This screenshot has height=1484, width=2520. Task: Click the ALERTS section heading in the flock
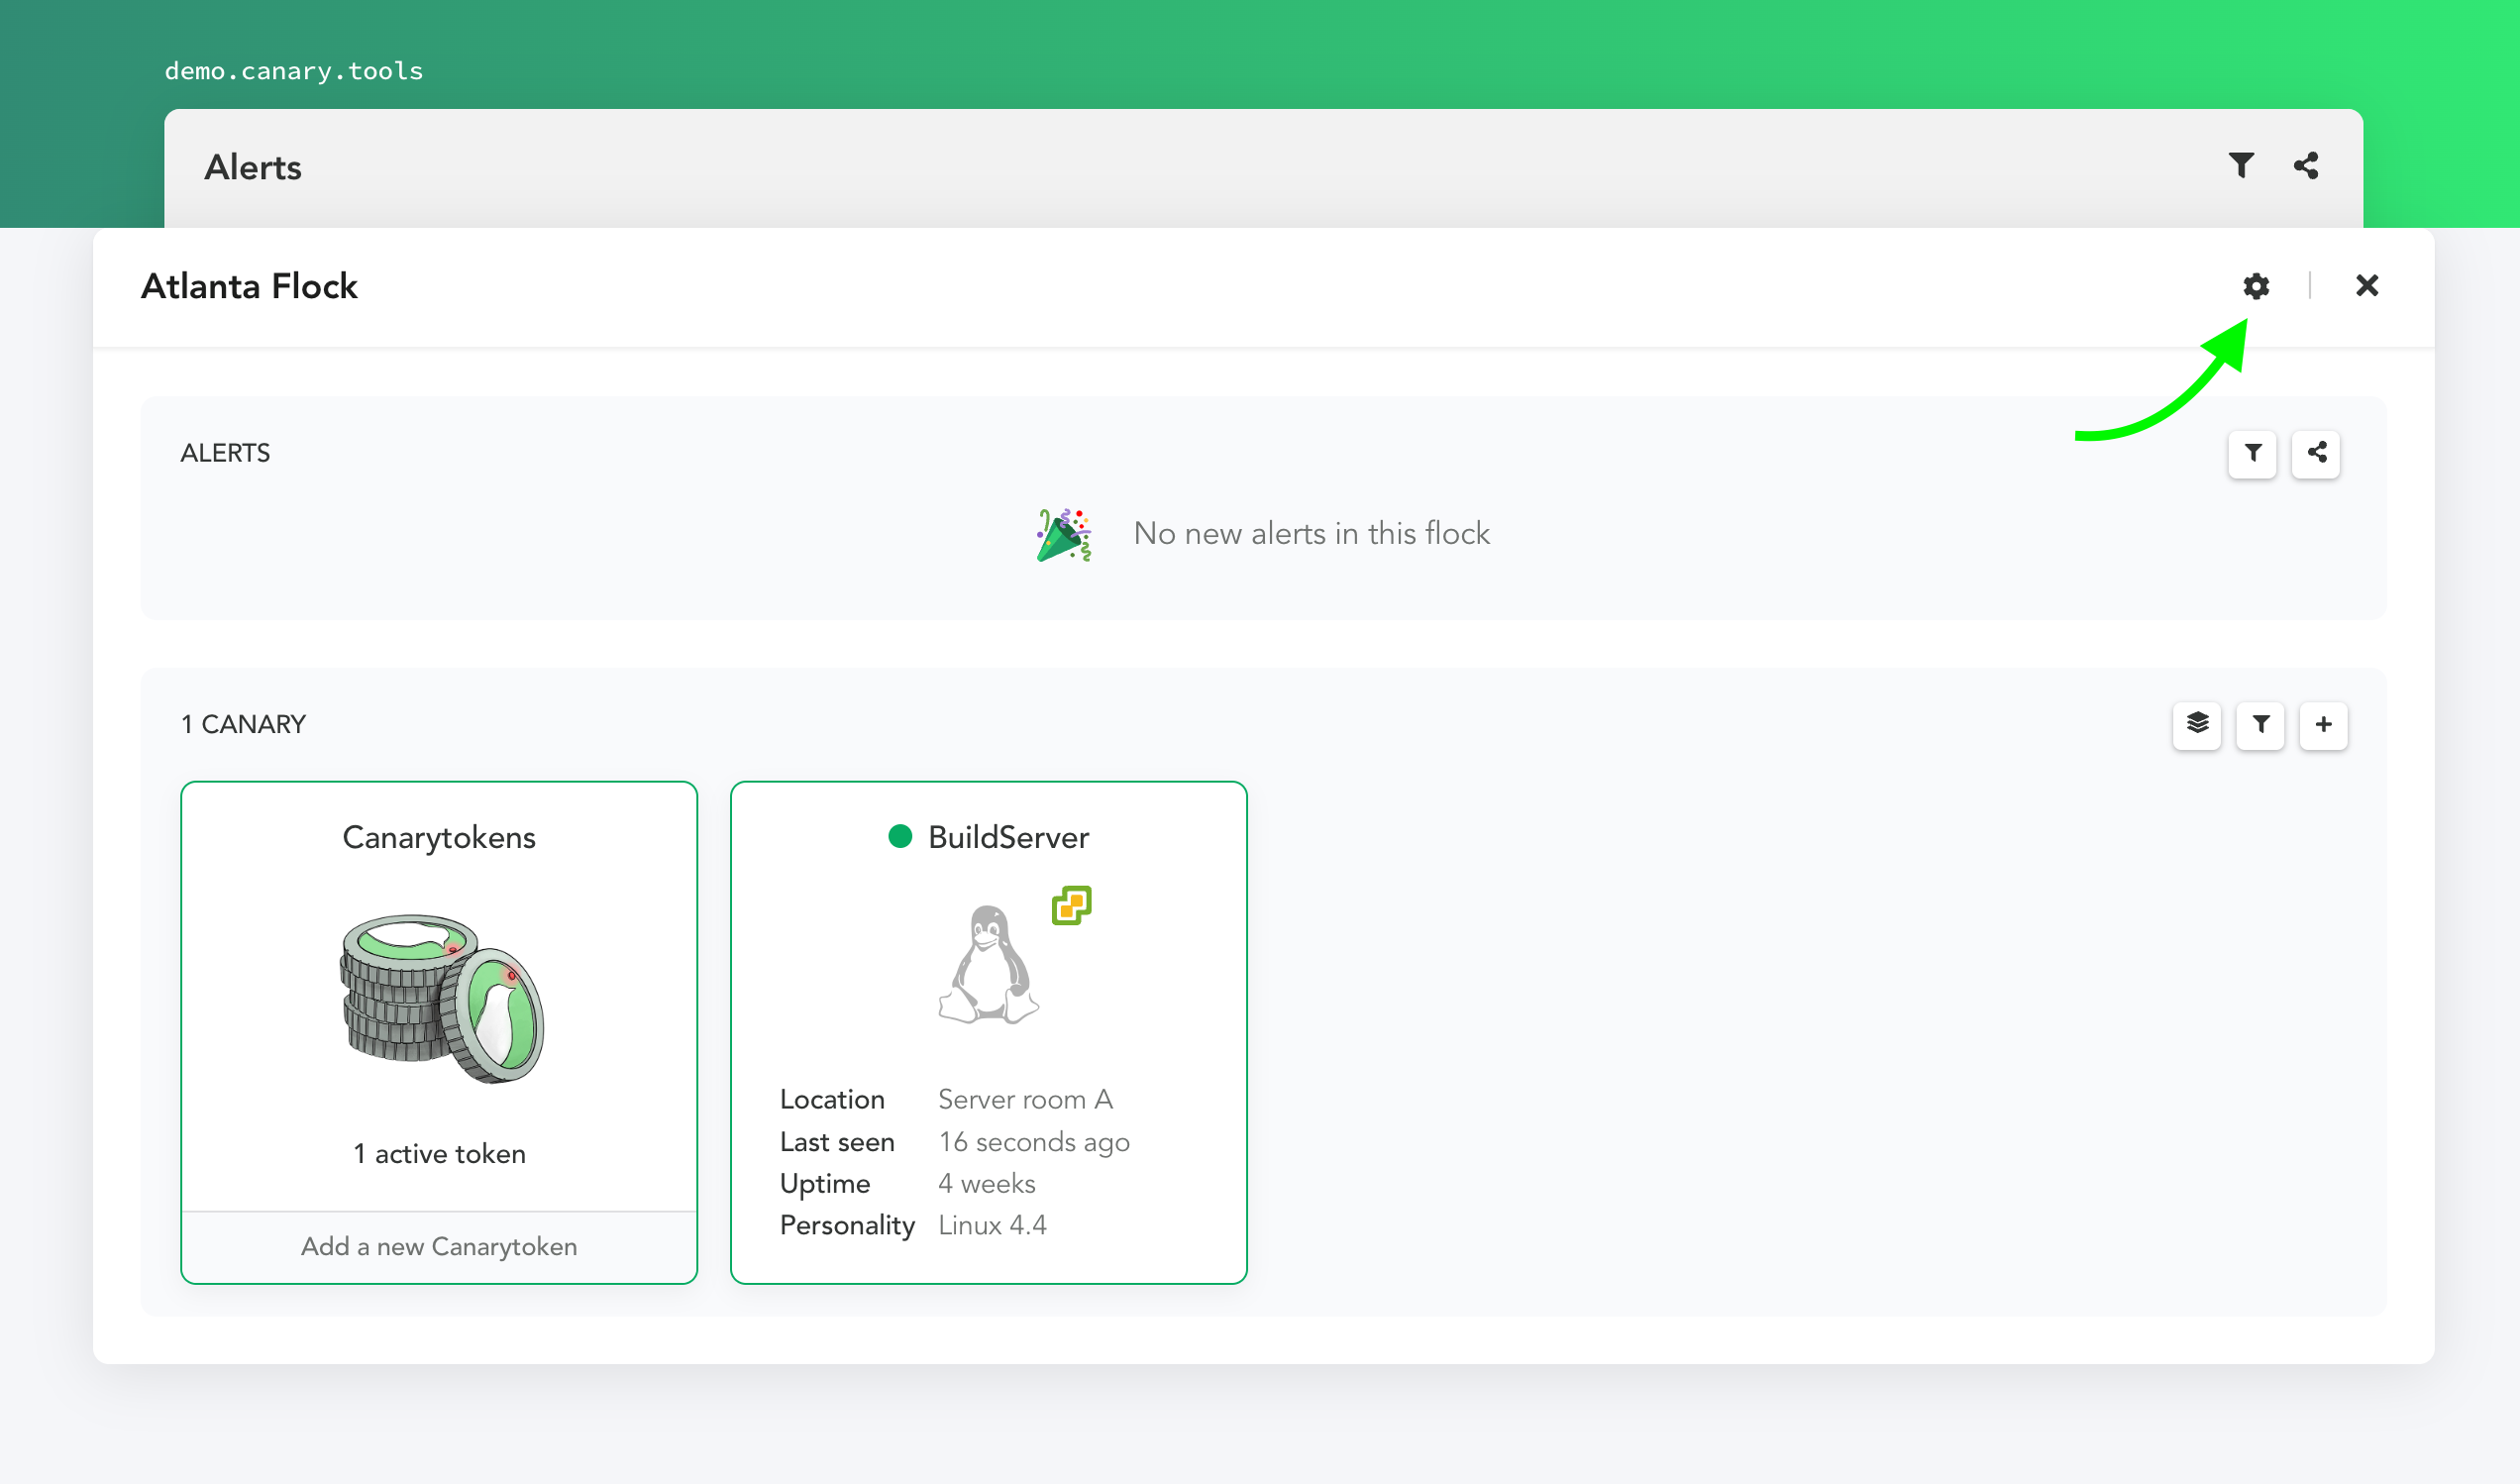[x=225, y=454]
